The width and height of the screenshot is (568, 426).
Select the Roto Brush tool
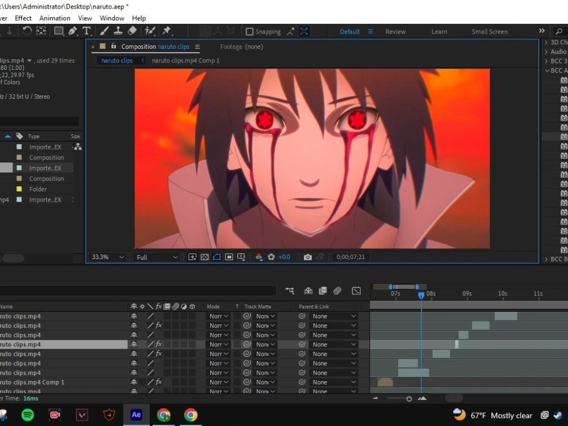(x=149, y=30)
